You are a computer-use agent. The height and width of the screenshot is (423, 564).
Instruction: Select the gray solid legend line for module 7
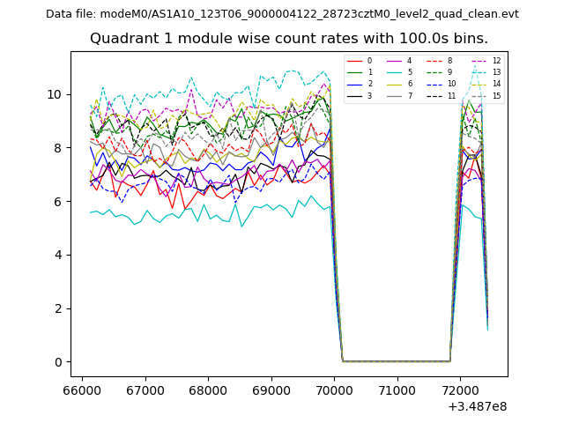(394, 95)
